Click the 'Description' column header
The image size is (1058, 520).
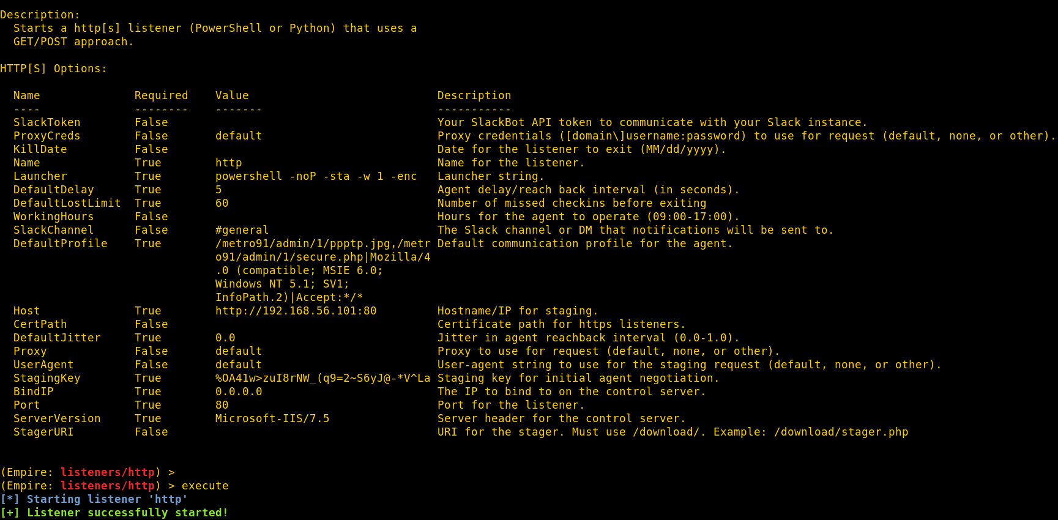click(474, 95)
